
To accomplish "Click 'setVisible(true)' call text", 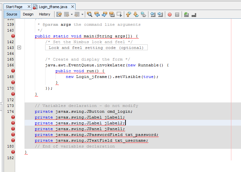I will click(x=136, y=77).
